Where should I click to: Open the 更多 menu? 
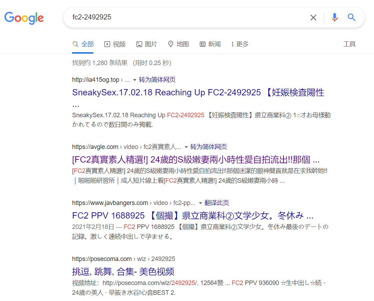(x=240, y=44)
